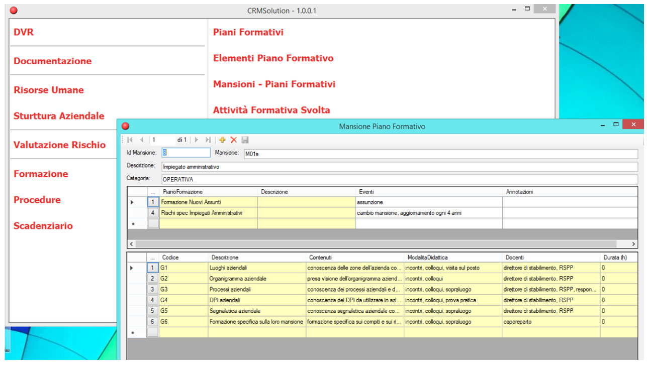Viewport: 647px width, 365px height.
Task: Sort by the Eventi column header
Action: click(429, 192)
